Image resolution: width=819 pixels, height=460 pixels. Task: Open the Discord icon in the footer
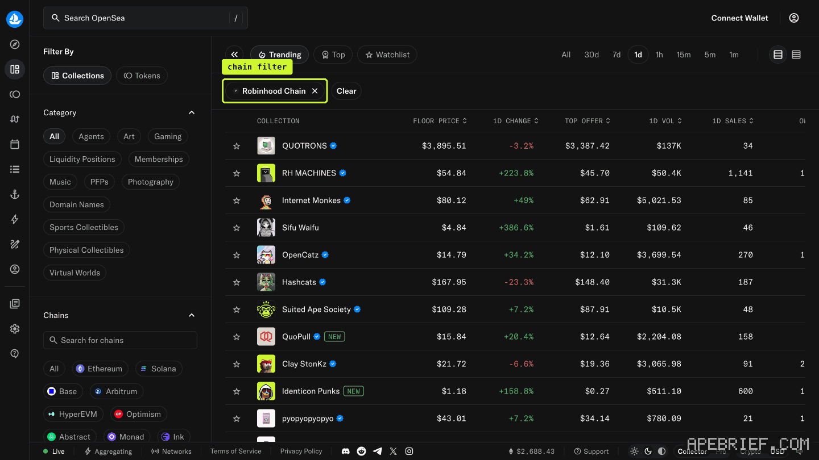(345, 451)
